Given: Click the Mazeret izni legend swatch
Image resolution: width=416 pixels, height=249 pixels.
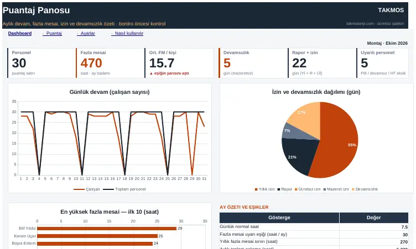Looking at the screenshot, I should [325, 189].
